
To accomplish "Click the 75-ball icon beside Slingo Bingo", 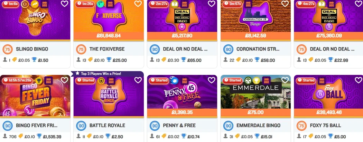I will pos(7,49).
